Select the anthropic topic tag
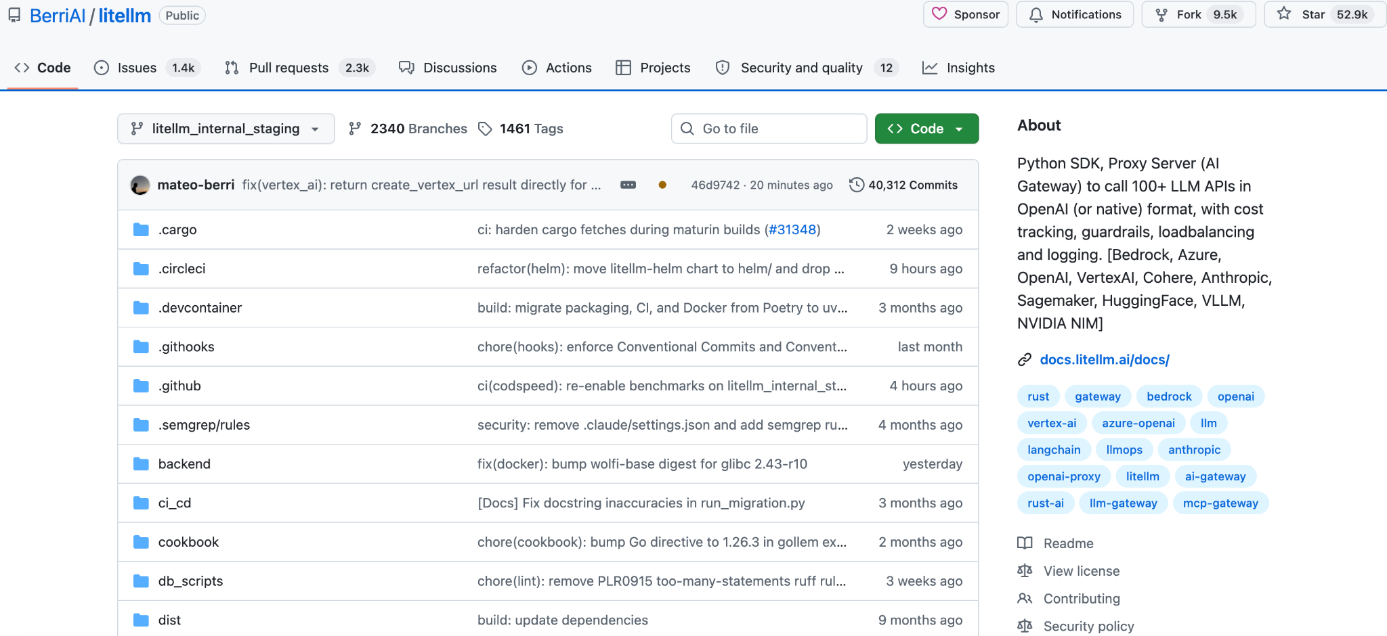The image size is (1387, 636). (1194, 450)
